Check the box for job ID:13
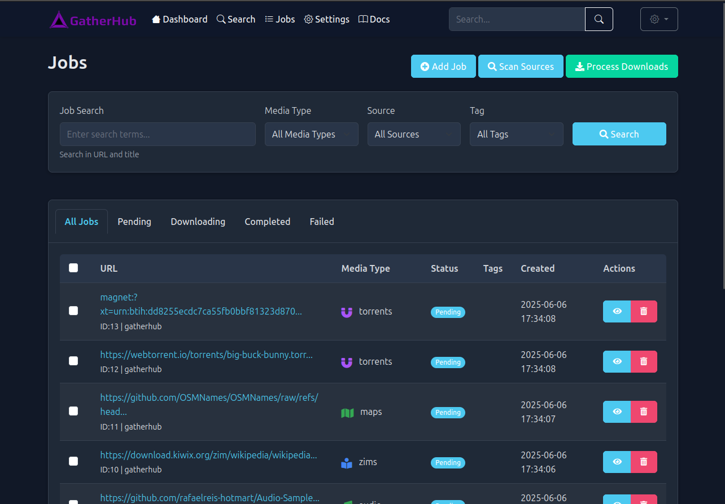Viewport: 725px width, 504px height. 73,311
